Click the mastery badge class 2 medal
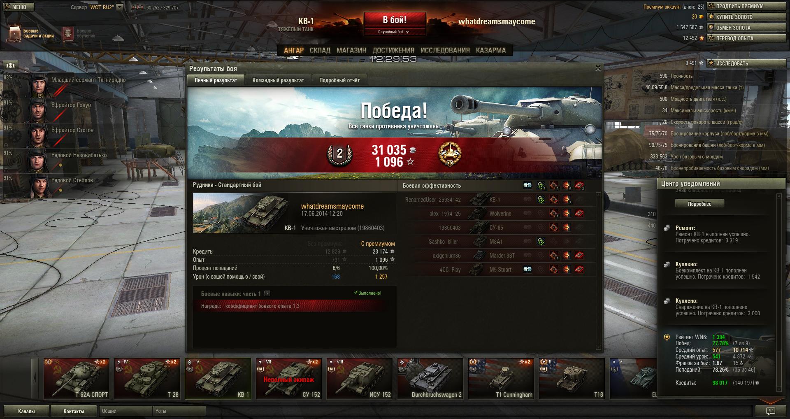This screenshot has width=790, height=419. [x=339, y=154]
